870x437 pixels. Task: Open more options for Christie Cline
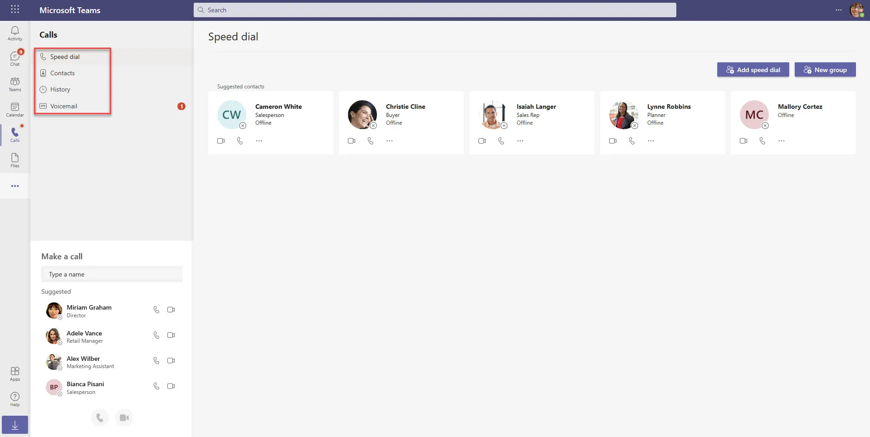click(390, 141)
